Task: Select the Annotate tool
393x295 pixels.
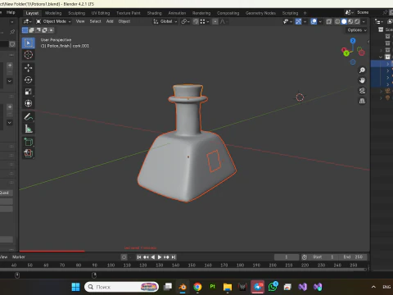Action: (x=29, y=117)
